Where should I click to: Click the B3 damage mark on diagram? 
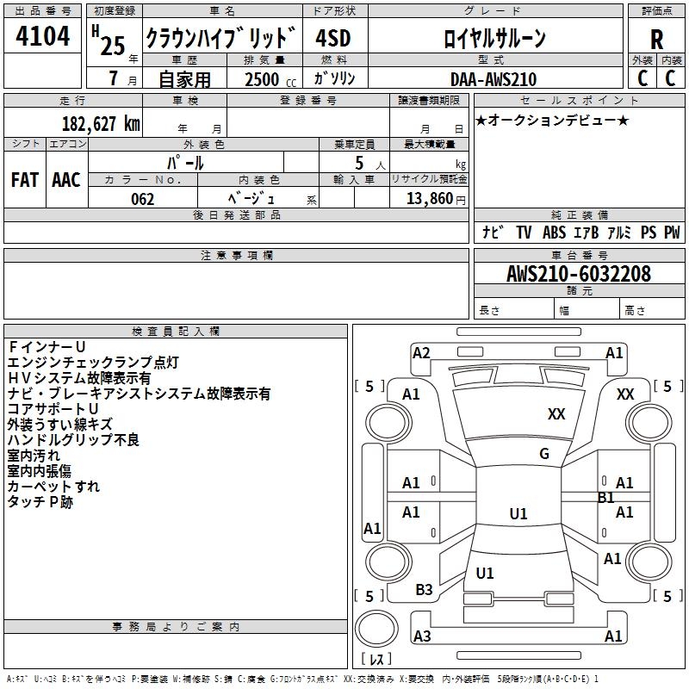point(424,590)
